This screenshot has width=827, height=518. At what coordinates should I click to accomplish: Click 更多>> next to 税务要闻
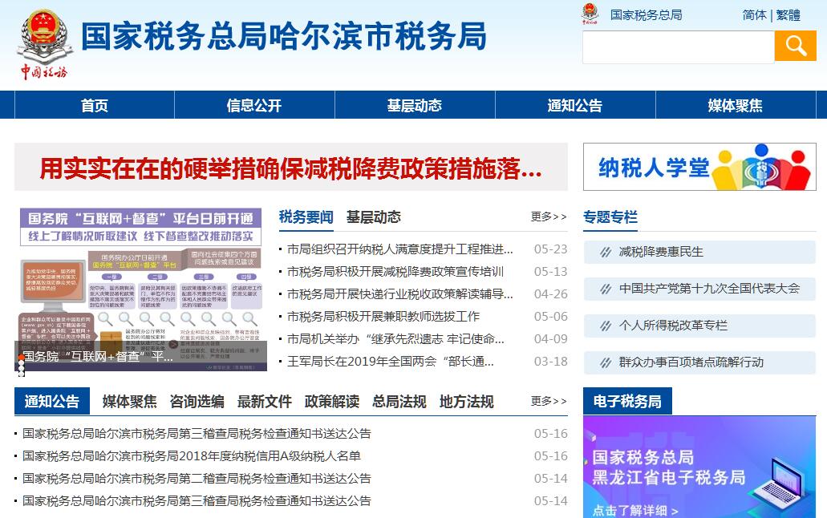point(549,217)
